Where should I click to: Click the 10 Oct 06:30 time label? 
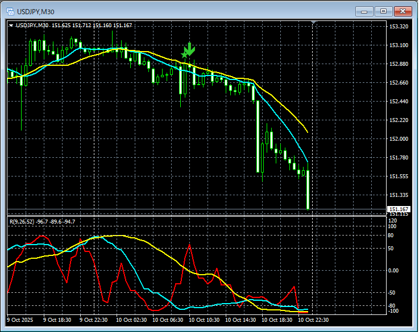[170, 320]
